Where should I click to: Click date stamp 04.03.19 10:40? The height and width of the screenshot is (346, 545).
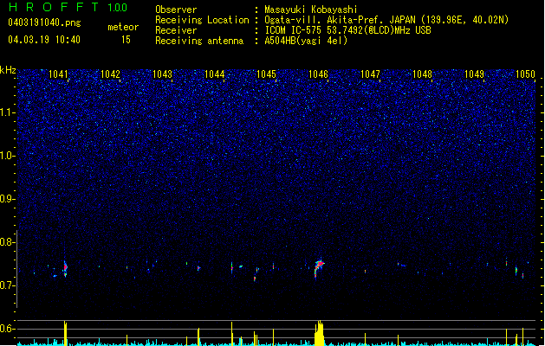44,40
